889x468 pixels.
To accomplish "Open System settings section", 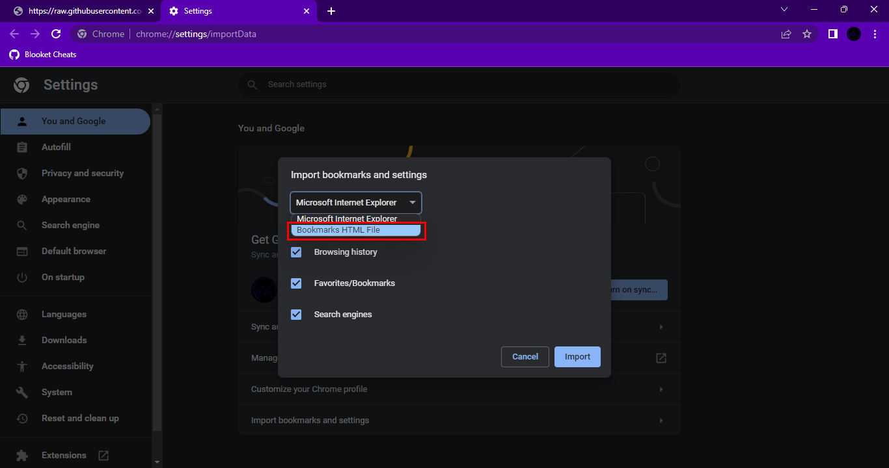I will click(75, 392).
